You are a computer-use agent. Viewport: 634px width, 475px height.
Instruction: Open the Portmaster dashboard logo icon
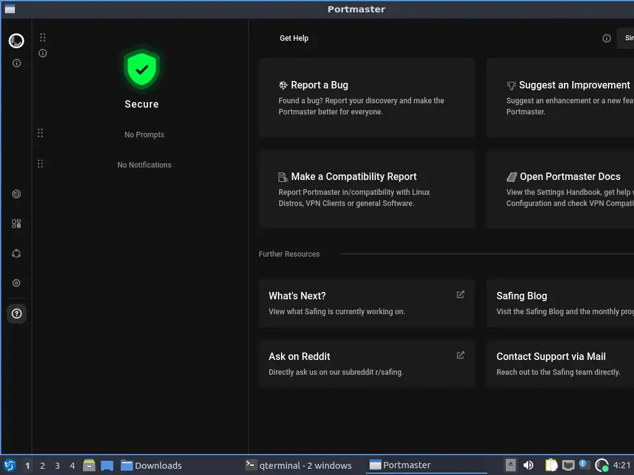coord(17,41)
